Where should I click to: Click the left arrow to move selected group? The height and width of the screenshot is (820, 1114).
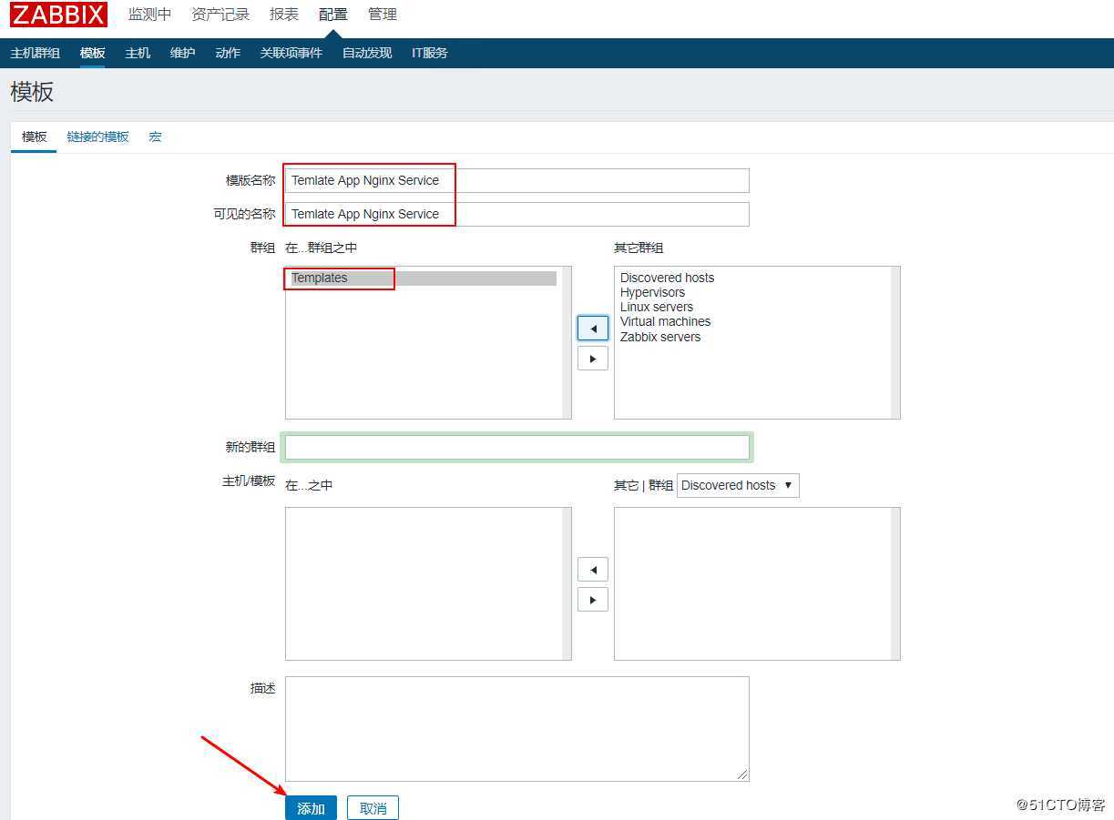pos(592,328)
